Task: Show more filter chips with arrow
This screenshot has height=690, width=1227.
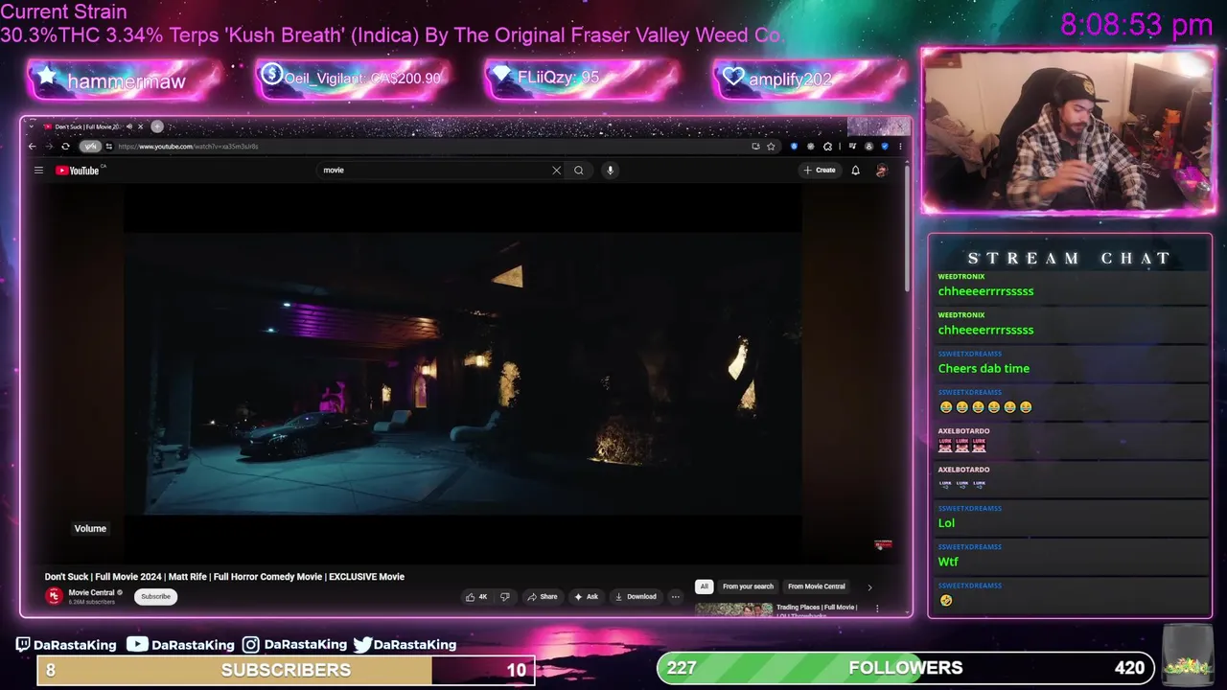Action: pyautogui.click(x=869, y=586)
